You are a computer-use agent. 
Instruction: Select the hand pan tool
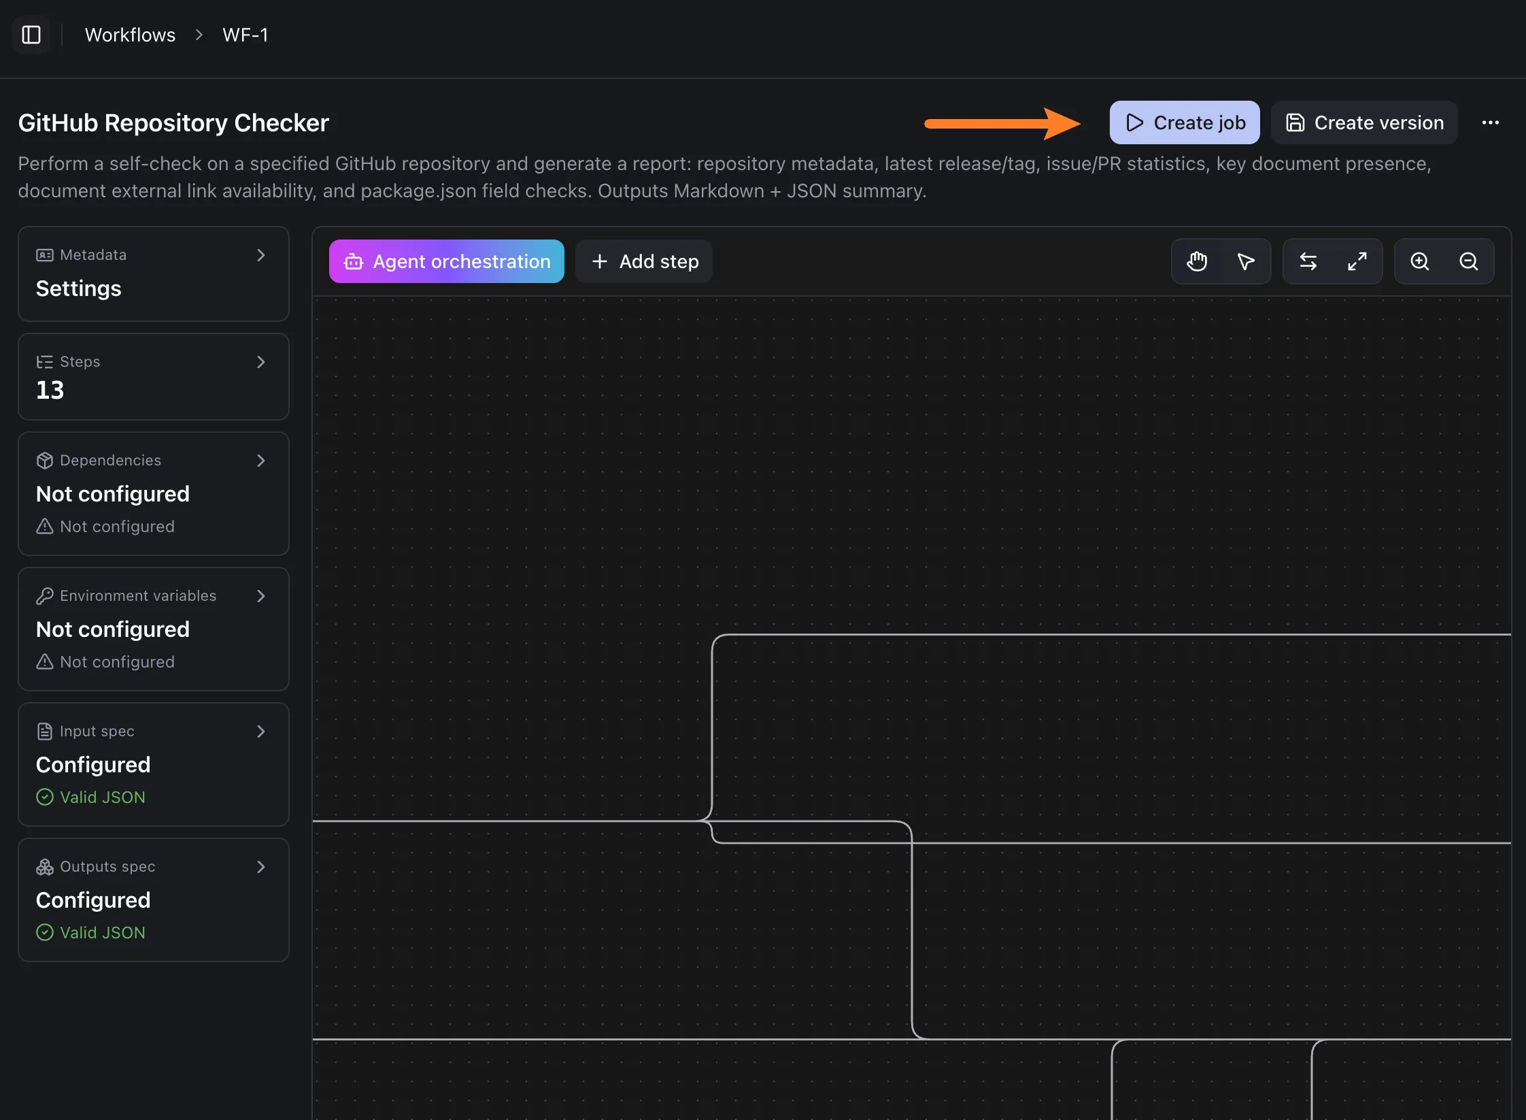1197,261
